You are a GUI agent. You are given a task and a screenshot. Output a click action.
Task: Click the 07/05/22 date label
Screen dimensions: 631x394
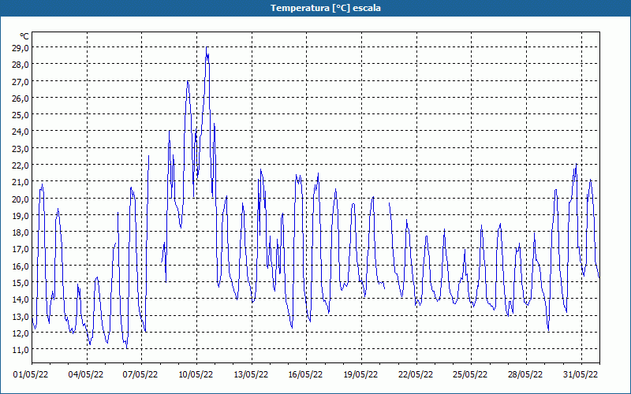point(140,375)
